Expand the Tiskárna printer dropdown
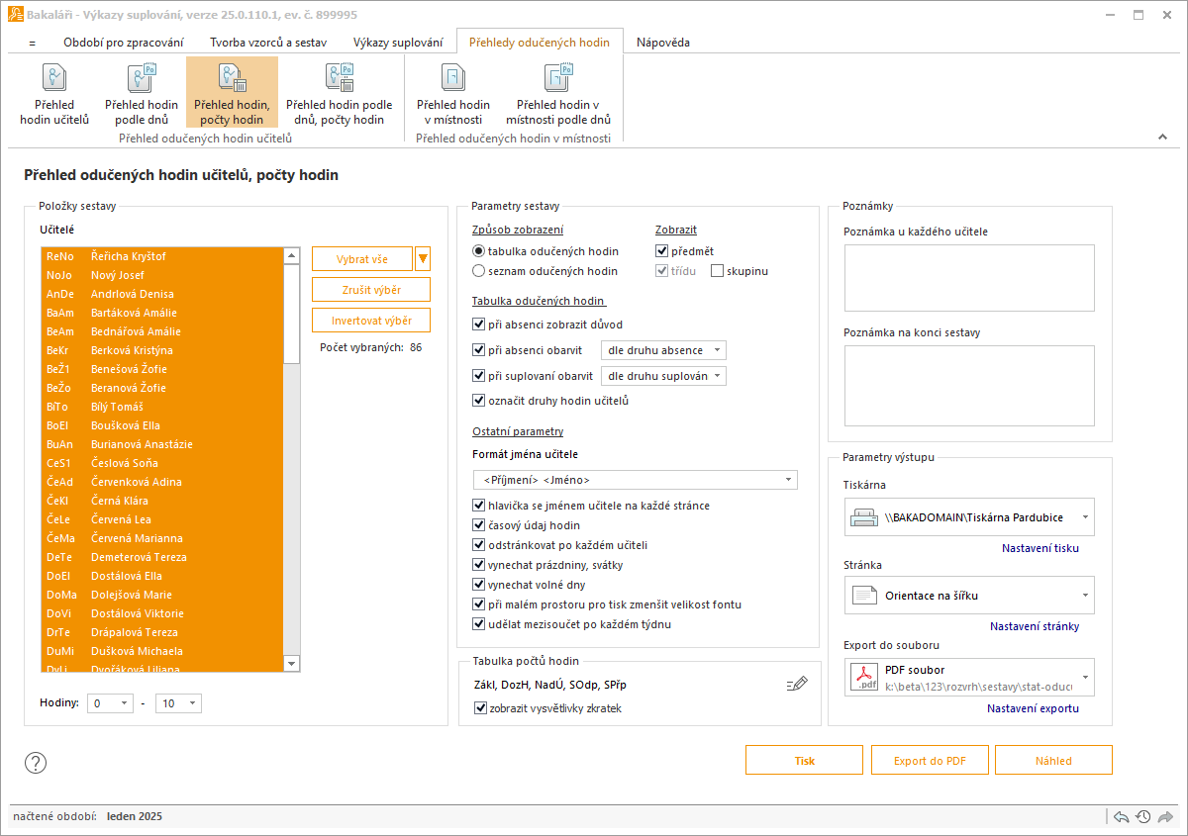 point(969,517)
